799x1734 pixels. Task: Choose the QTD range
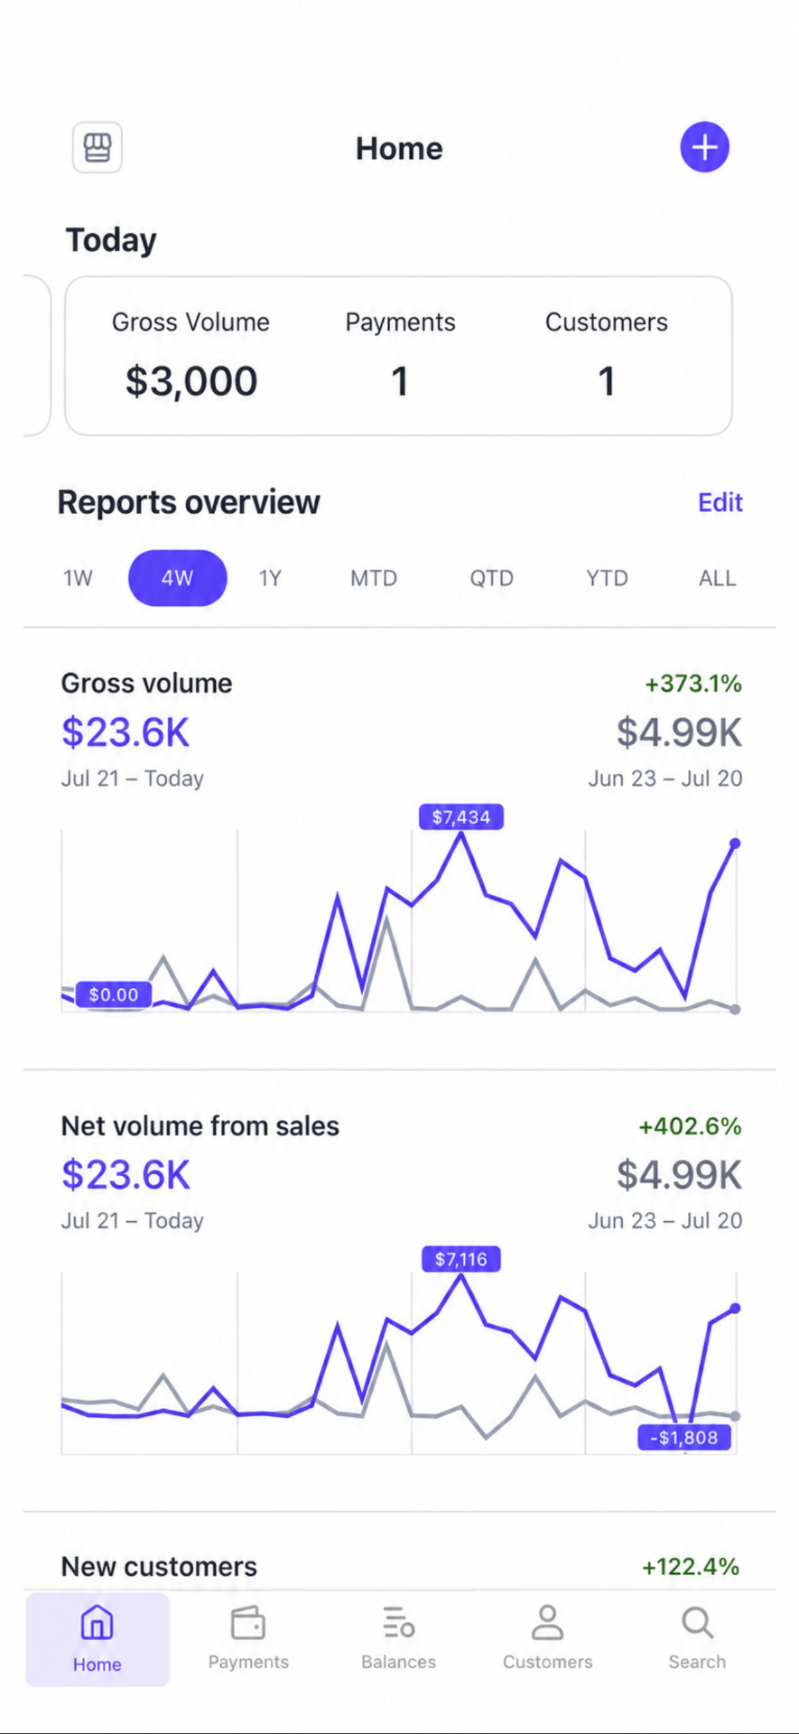(491, 578)
